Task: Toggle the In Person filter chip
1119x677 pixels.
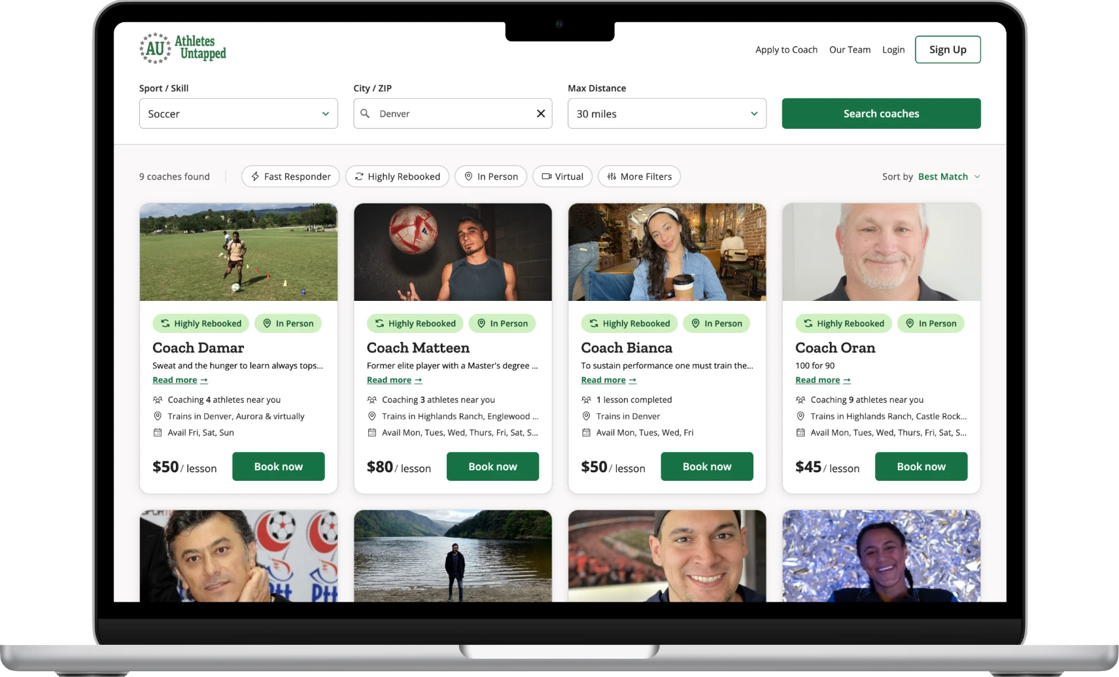Action: pos(491,177)
